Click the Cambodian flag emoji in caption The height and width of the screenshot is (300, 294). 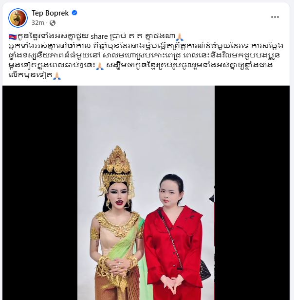13,36
